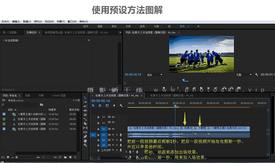Switch to 效果 tab in project panel group
Viewport: 275px width, 163px height.
pyautogui.click(x=41, y=96)
